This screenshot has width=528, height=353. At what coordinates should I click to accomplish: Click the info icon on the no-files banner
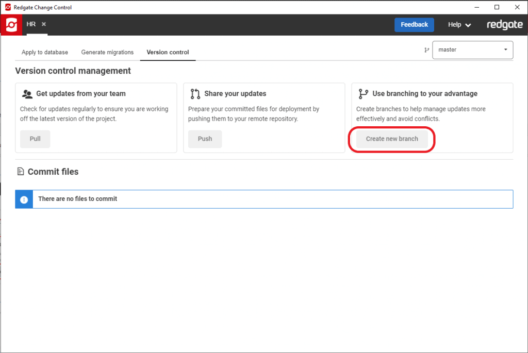click(x=24, y=199)
